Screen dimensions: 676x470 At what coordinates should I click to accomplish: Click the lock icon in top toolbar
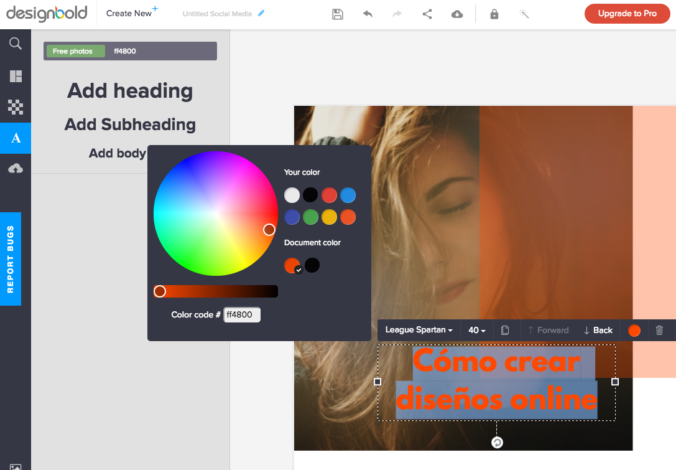pos(494,14)
